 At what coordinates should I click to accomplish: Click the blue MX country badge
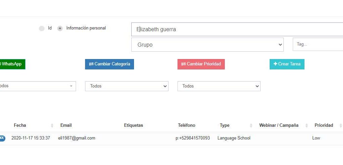pos(2,138)
